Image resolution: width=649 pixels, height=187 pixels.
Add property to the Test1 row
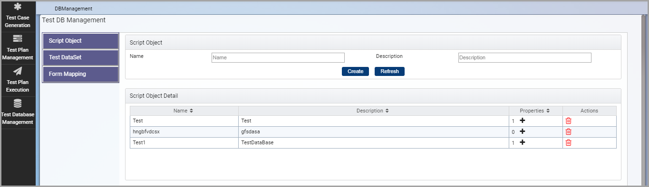pyautogui.click(x=522, y=142)
